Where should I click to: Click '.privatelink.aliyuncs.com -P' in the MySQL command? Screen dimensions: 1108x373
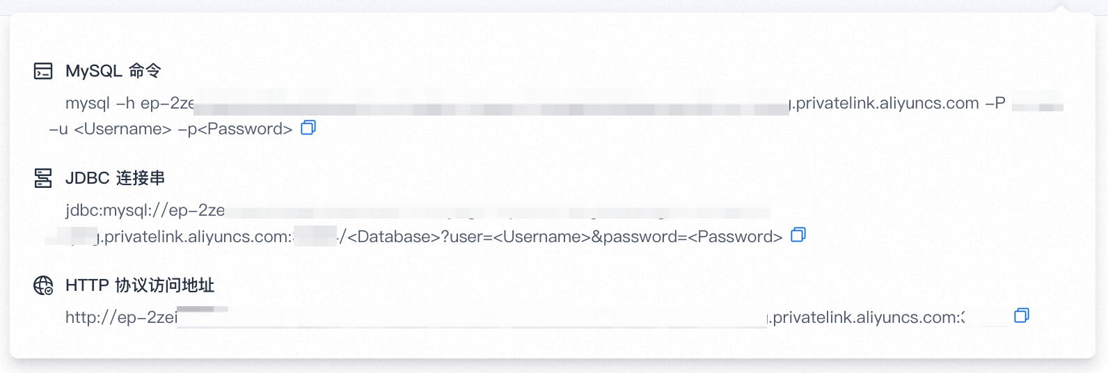[897, 104]
